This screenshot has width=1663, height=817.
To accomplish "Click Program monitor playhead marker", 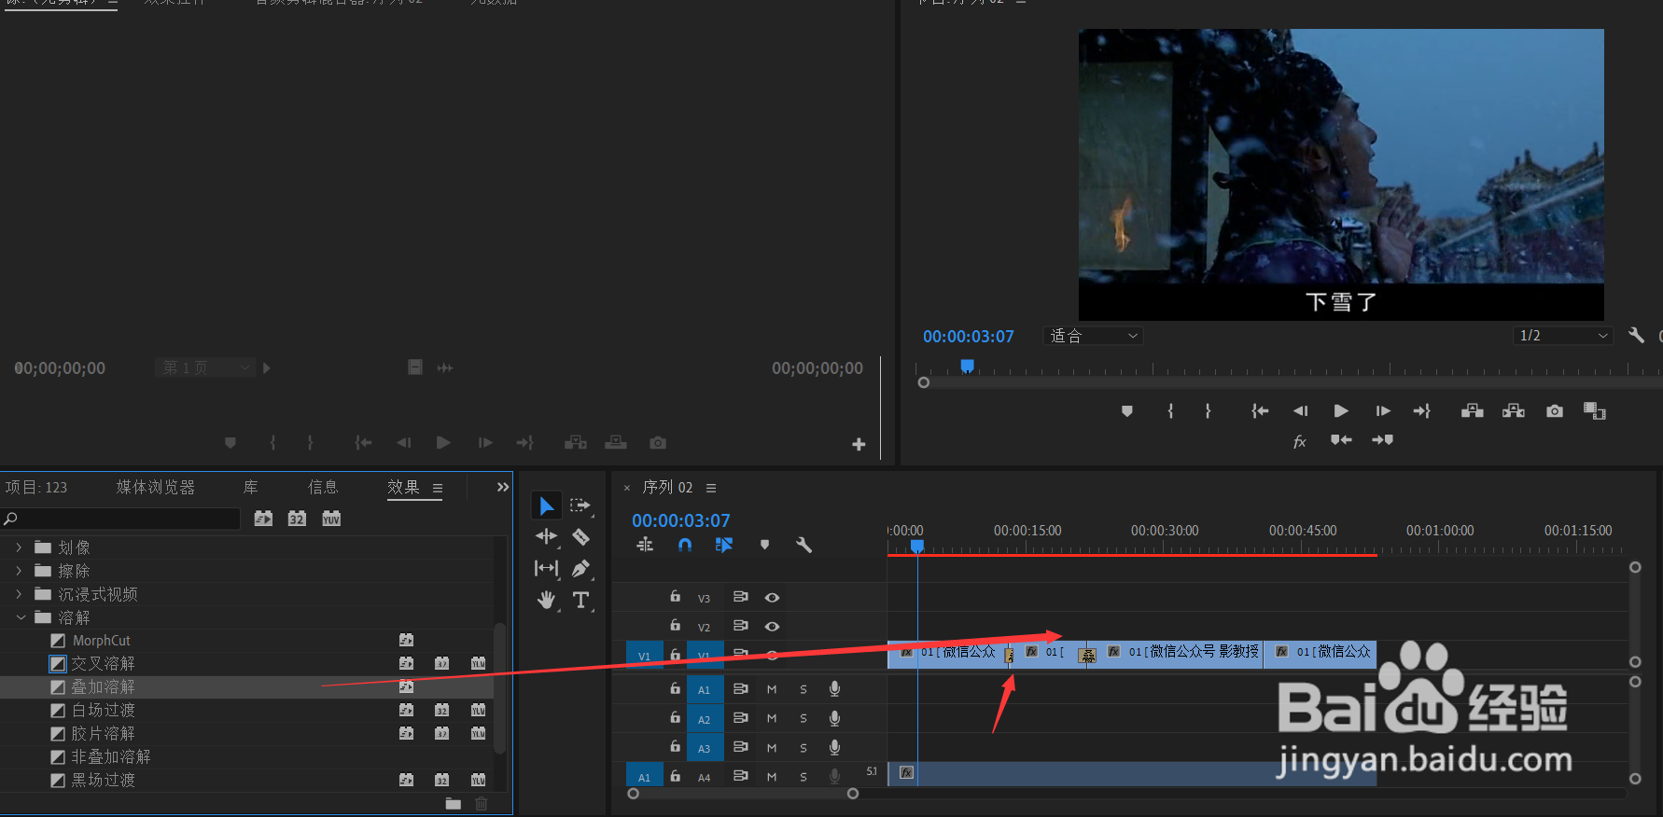I will tap(968, 366).
